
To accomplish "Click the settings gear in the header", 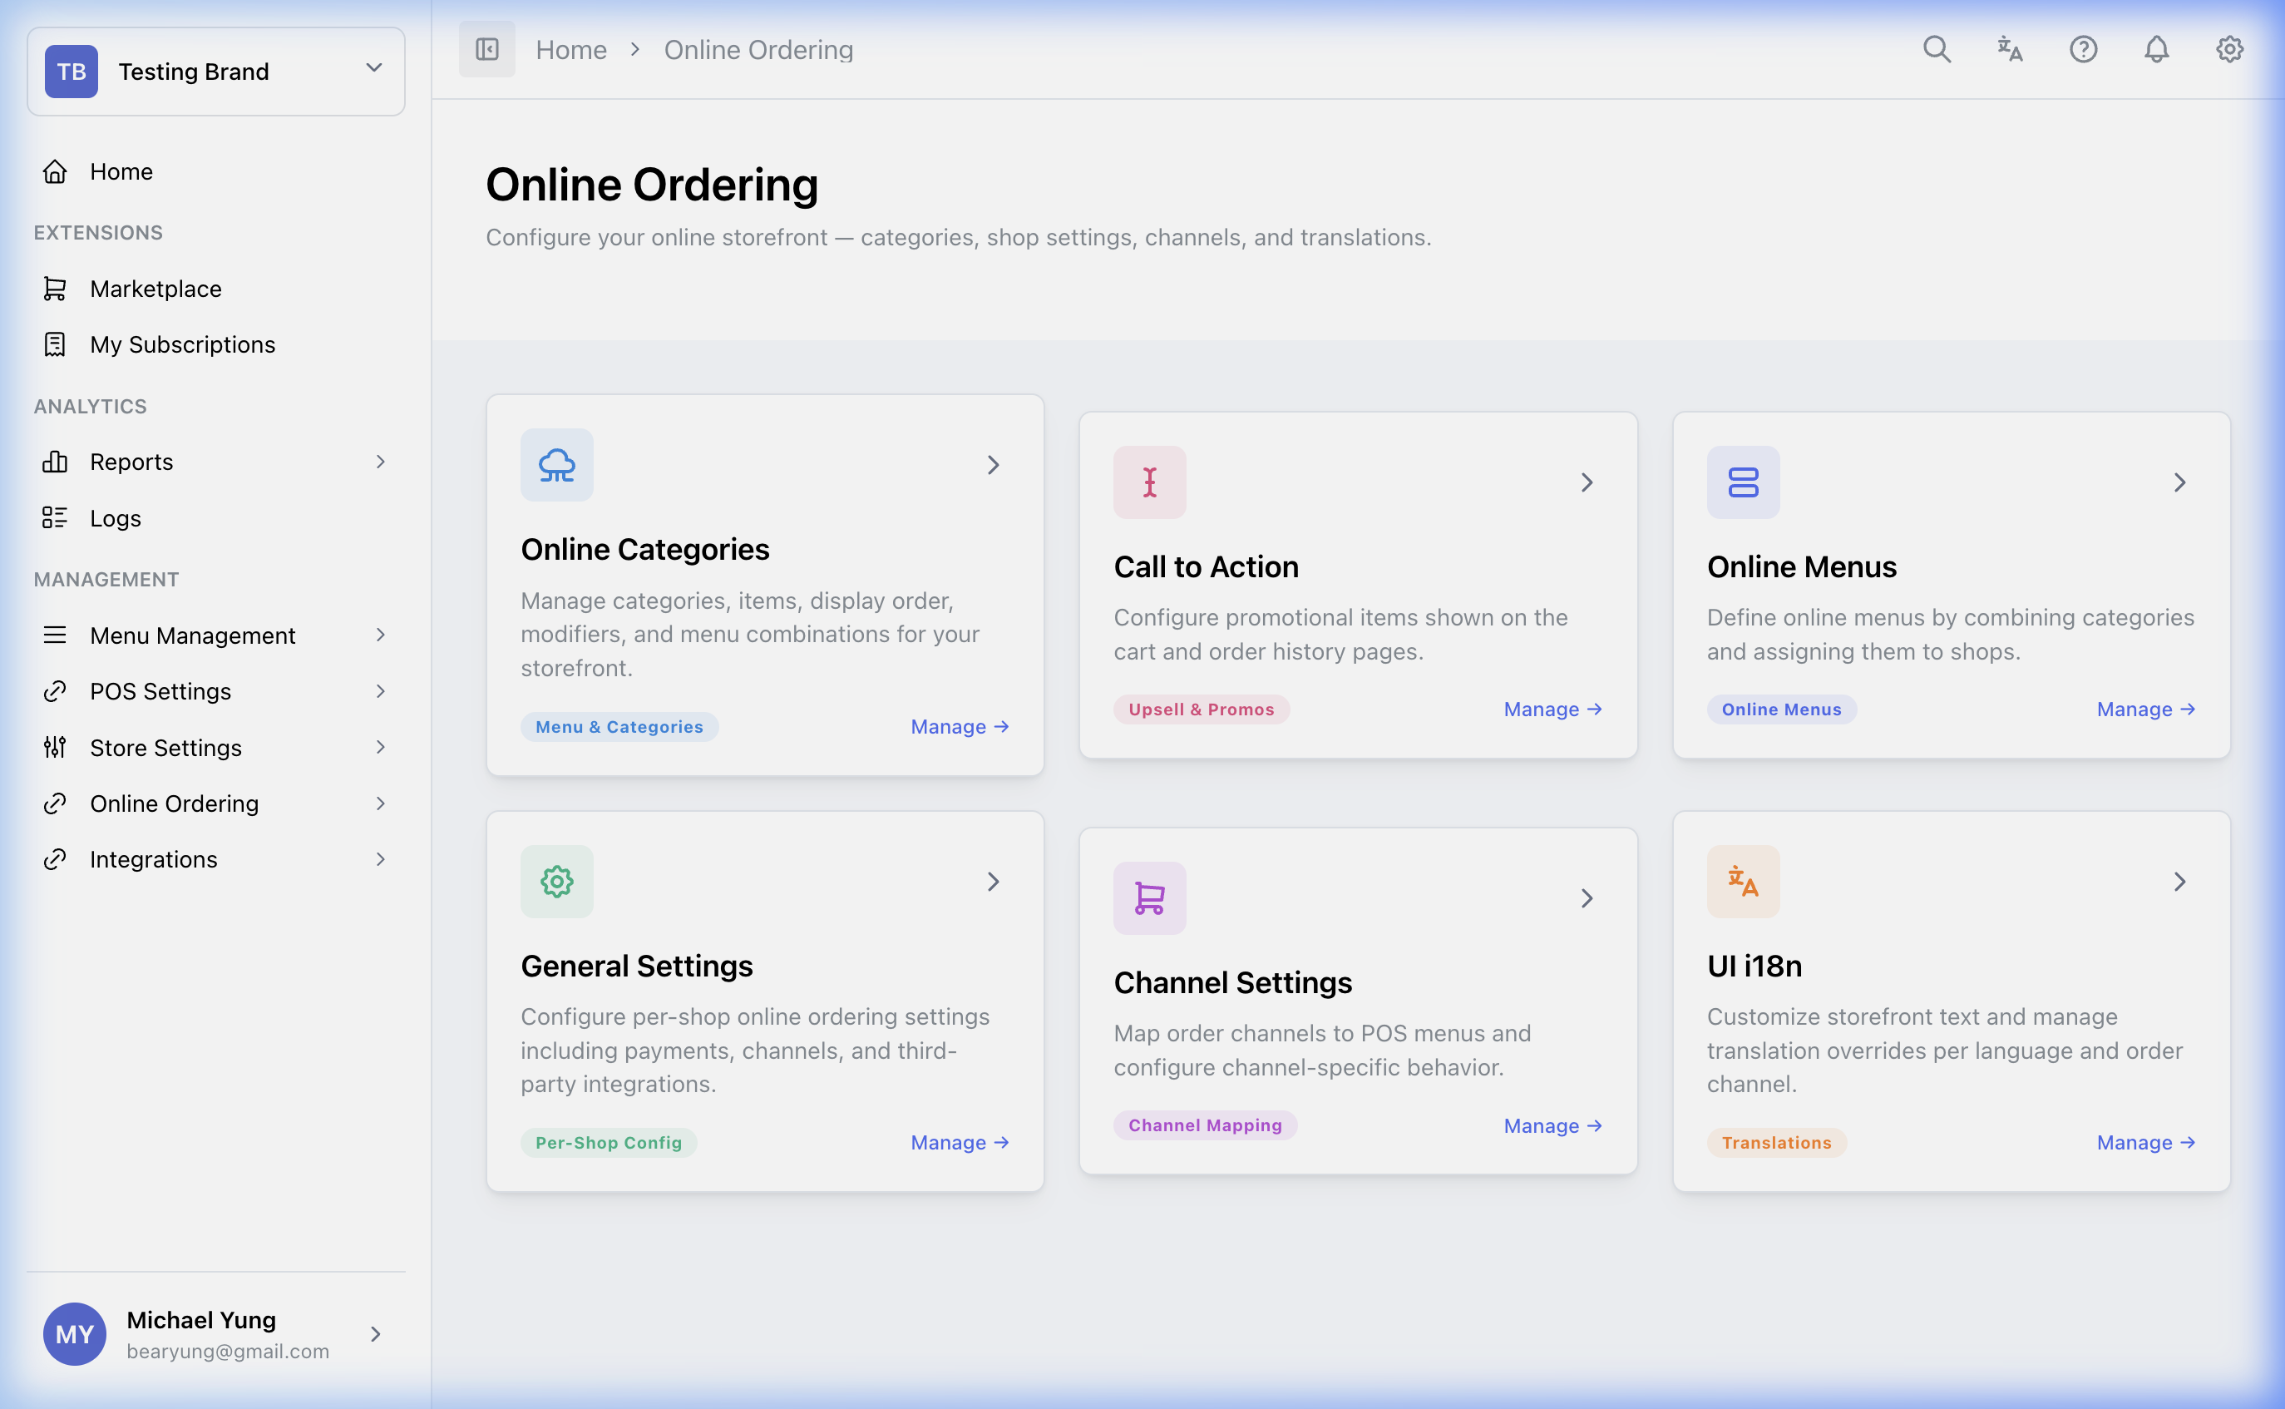I will click(x=2229, y=49).
